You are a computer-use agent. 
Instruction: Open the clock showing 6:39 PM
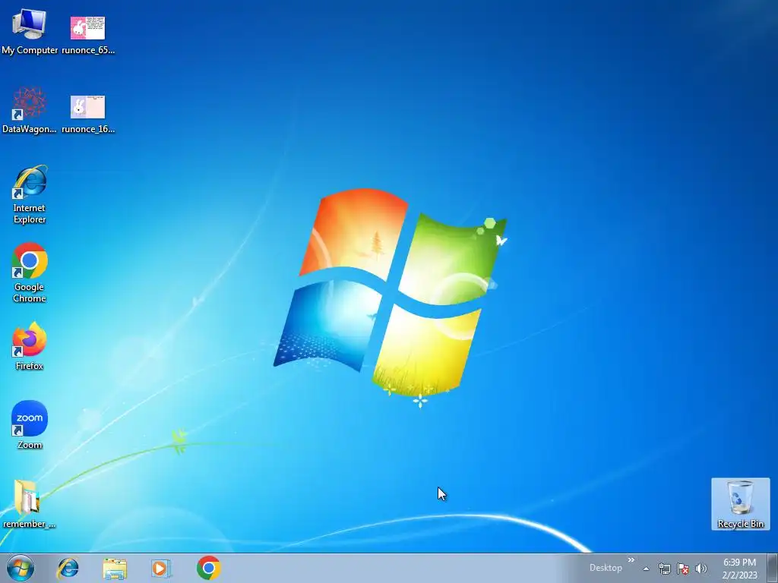739,569
